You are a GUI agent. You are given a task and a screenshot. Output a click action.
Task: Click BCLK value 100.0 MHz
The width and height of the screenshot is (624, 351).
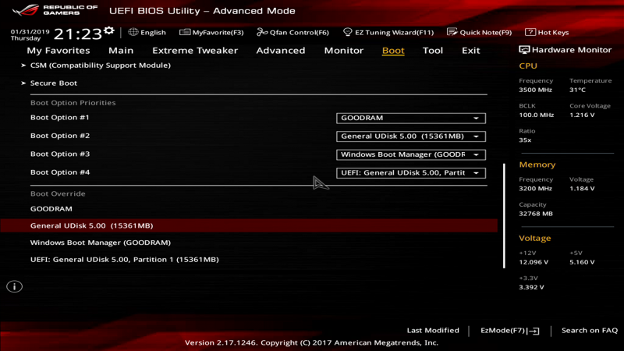[x=536, y=115]
